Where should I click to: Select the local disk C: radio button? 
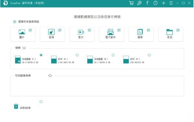tap(41, 55)
